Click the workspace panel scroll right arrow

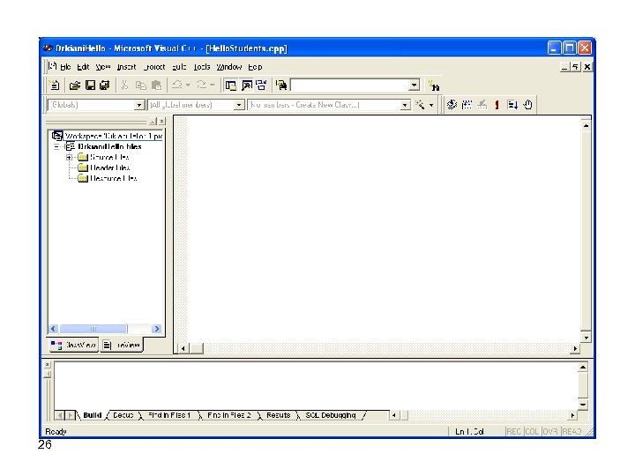tap(157, 329)
